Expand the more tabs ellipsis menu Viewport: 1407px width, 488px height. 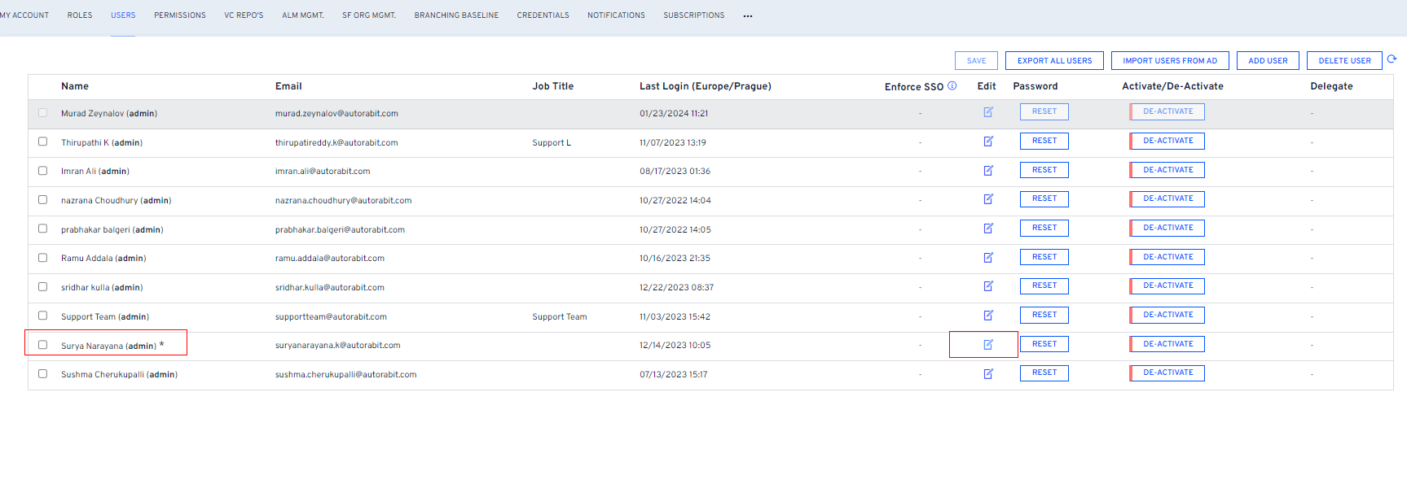747,15
